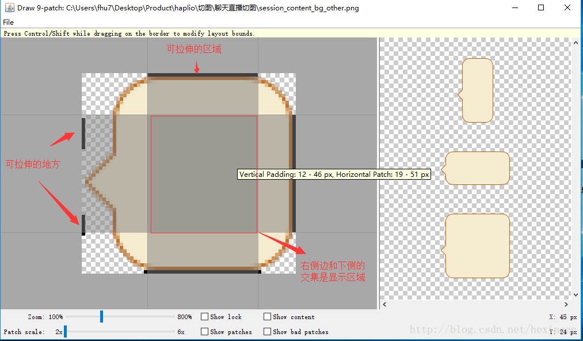Click the Press Control/Shift hint text

click(129, 33)
